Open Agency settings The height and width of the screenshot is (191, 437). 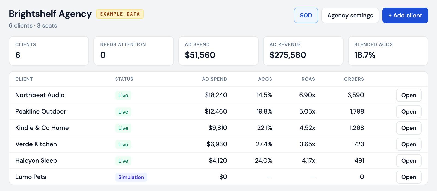coord(350,16)
